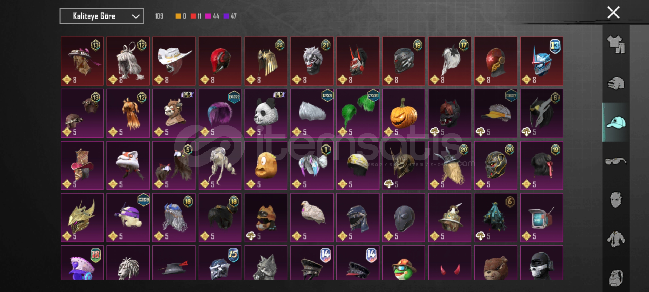The height and width of the screenshot is (292, 649).
Task: Open the Kaliteye Göre sort dropdown
Action: pos(102,16)
